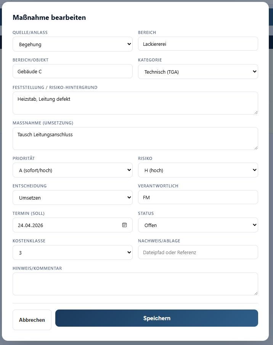
Task: Click the Nachweis/Ablage Dateipfad input
Action: pyautogui.click(x=198, y=252)
